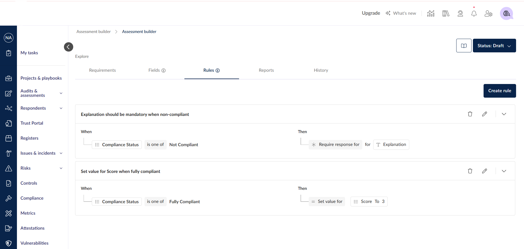Switch to the History tab

click(x=321, y=70)
